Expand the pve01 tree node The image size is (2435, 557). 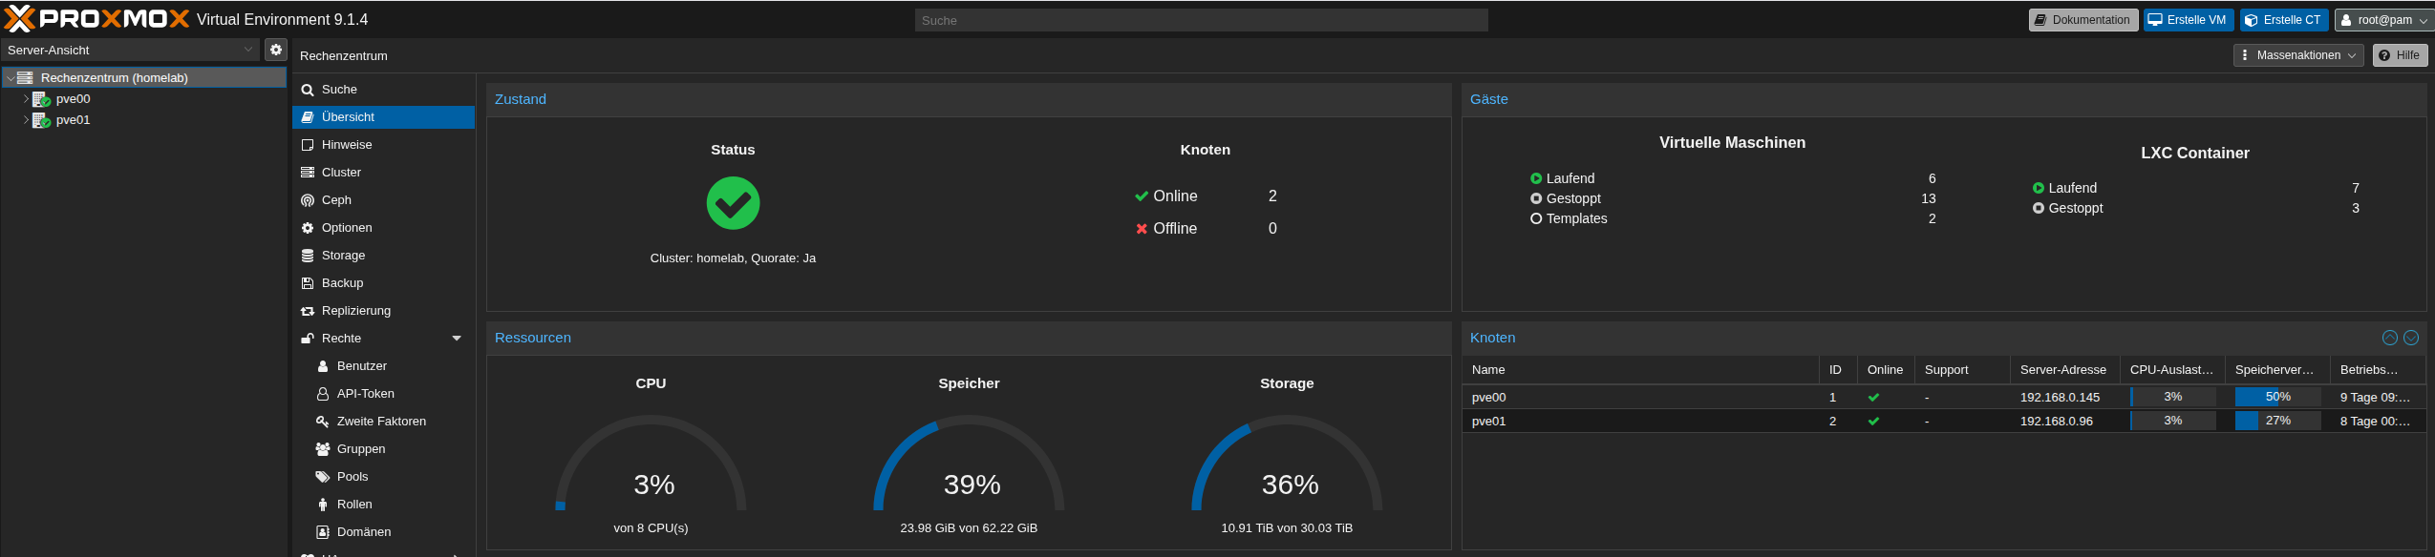pyautogui.click(x=26, y=120)
